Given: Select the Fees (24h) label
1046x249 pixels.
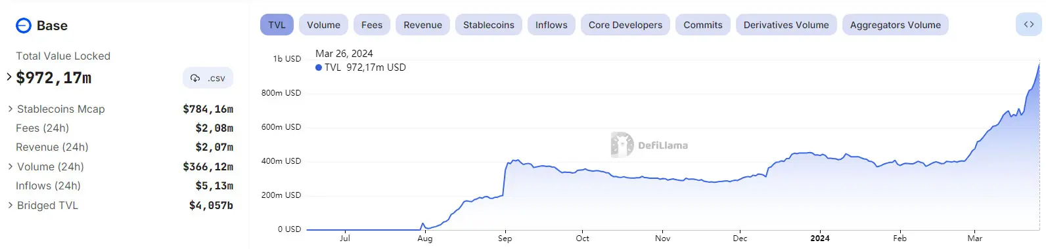Looking at the screenshot, I should click(42, 128).
